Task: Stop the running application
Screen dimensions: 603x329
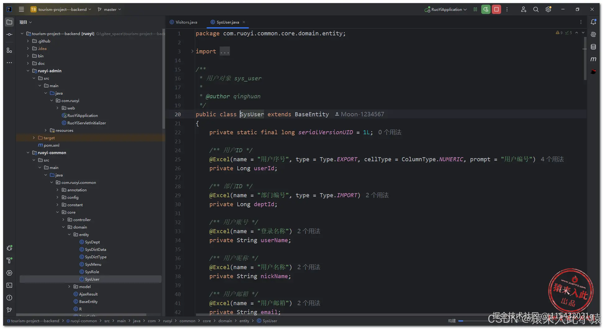Action: (496, 9)
